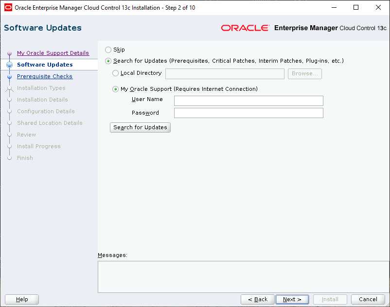Click the Browse button

(305, 74)
